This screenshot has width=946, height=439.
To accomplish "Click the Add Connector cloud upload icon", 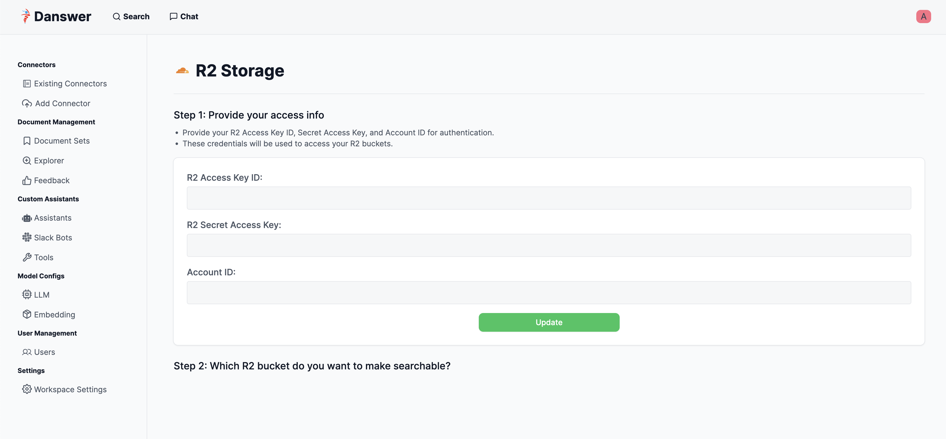I will 27,103.
